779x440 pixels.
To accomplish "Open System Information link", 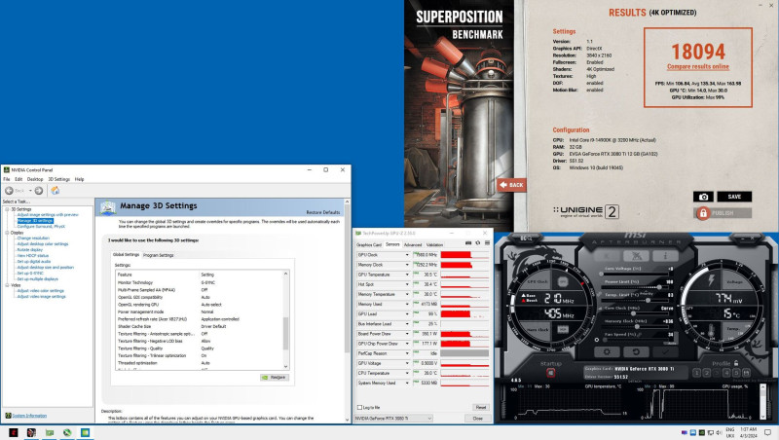I will click(x=29, y=416).
